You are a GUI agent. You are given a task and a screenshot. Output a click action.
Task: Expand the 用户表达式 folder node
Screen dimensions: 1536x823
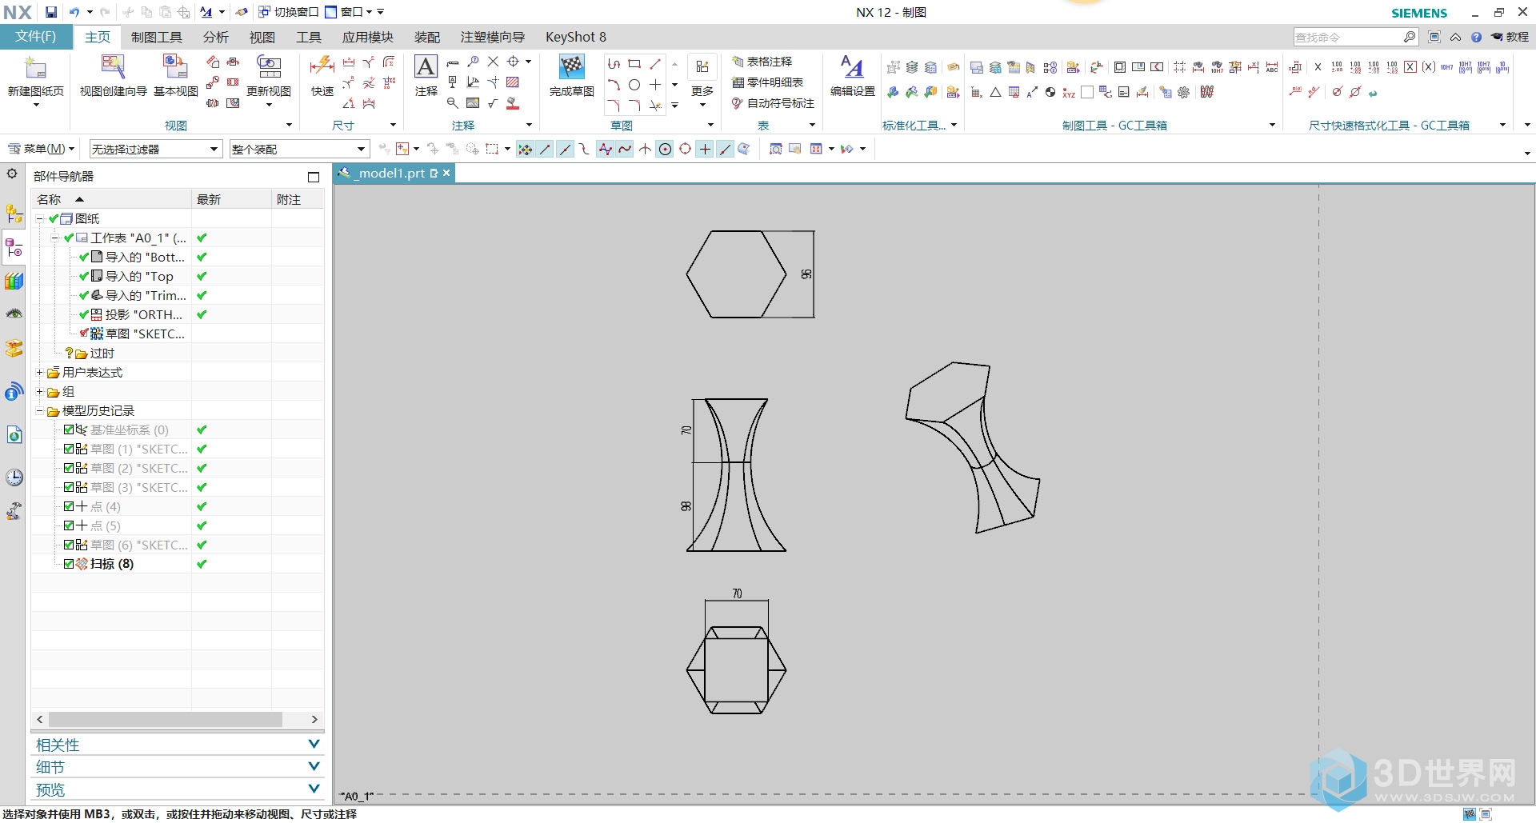pos(39,373)
